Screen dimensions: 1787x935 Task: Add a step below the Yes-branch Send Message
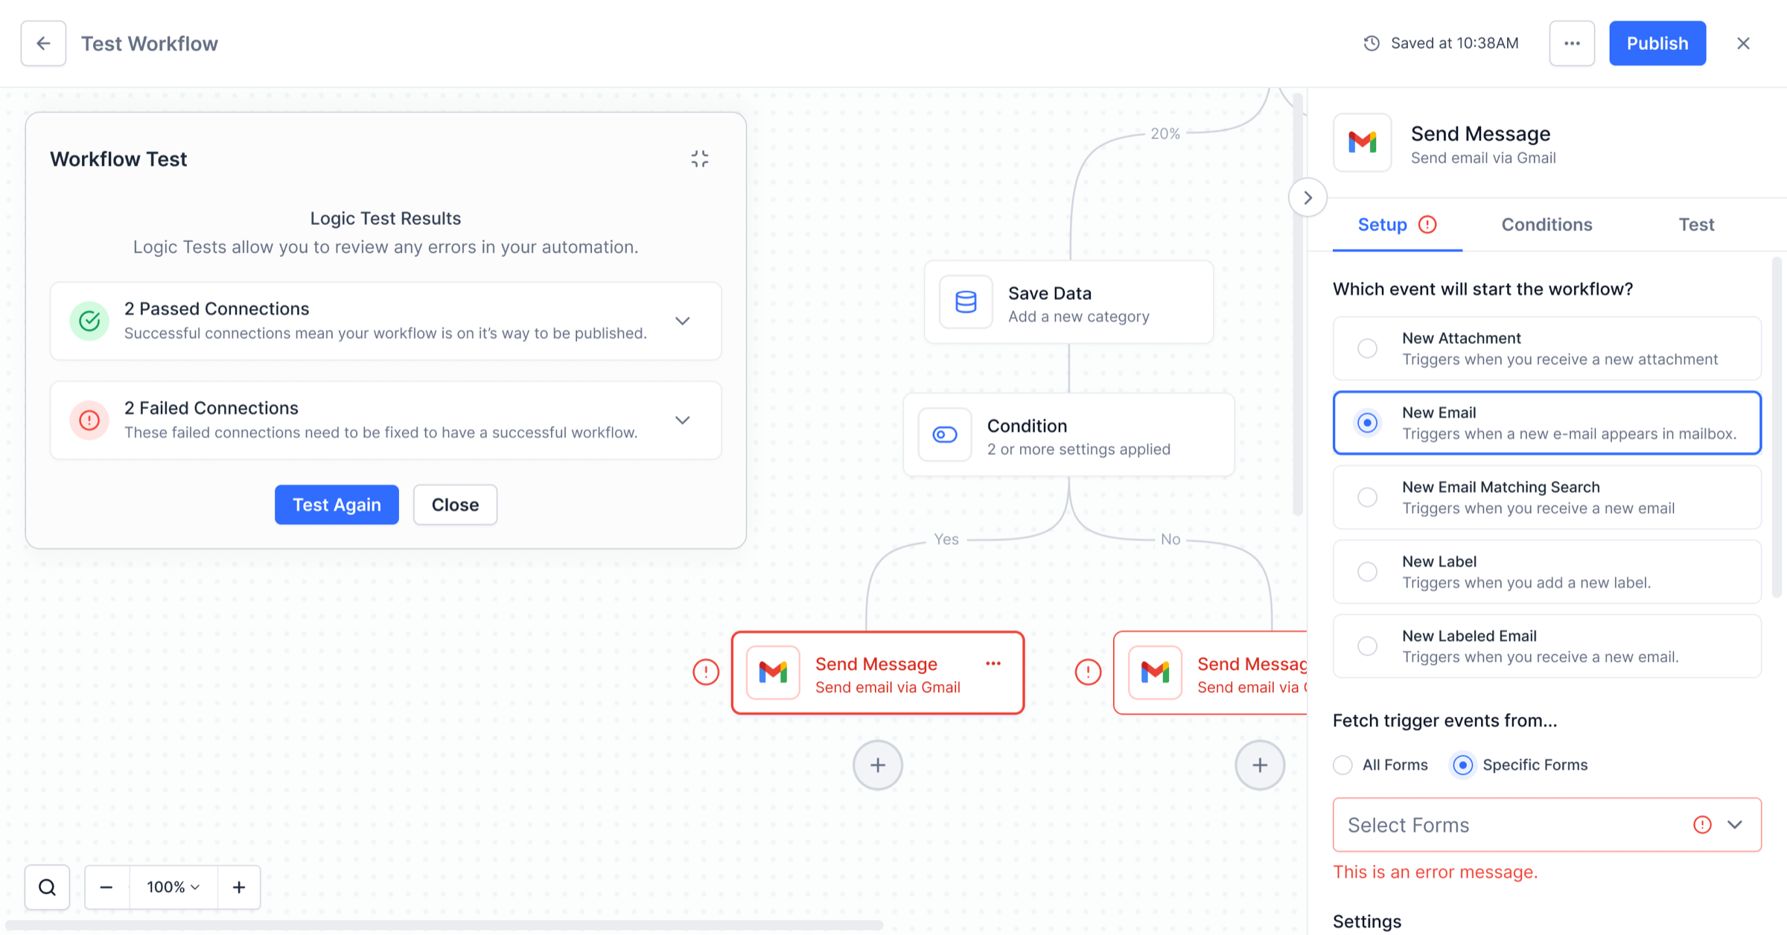click(878, 765)
